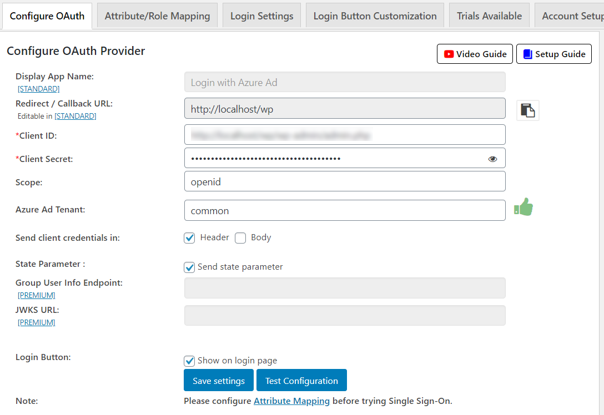The image size is (604, 415).
Task: Open the Login Settings tab
Action: pos(261,16)
